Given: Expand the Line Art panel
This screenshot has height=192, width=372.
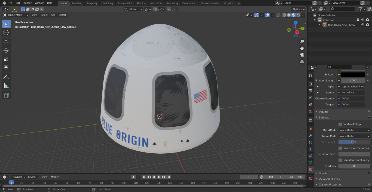Looking at the screenshot, I should [x=324, y=173].
